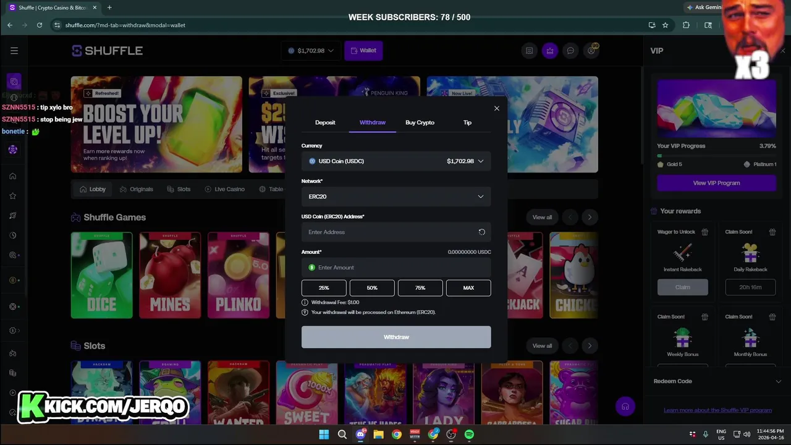This screenshot has width=791, height=445.
Task: Open Windows Start menu
Action: click(324, 434)
